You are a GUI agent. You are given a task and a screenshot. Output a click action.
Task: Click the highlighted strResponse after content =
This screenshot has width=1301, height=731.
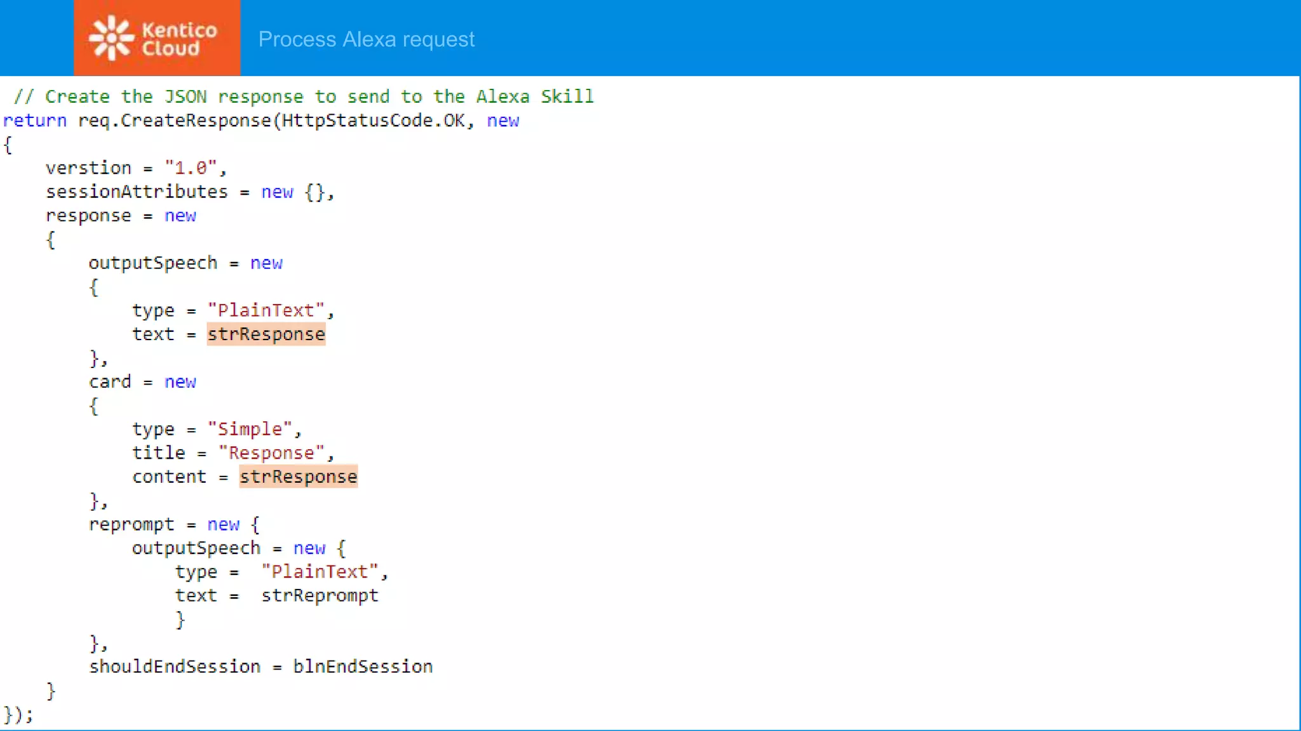click(x=298, y=477)
